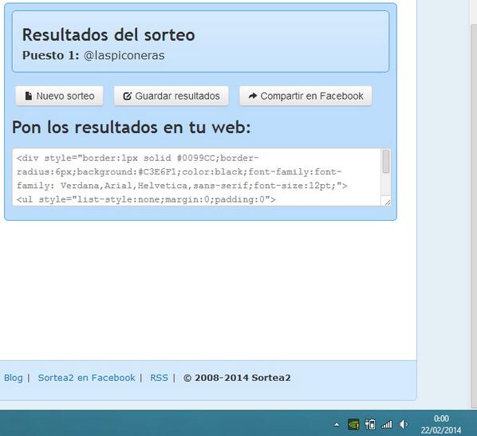Open the NVIDIA tray icon

coord(353,425)
